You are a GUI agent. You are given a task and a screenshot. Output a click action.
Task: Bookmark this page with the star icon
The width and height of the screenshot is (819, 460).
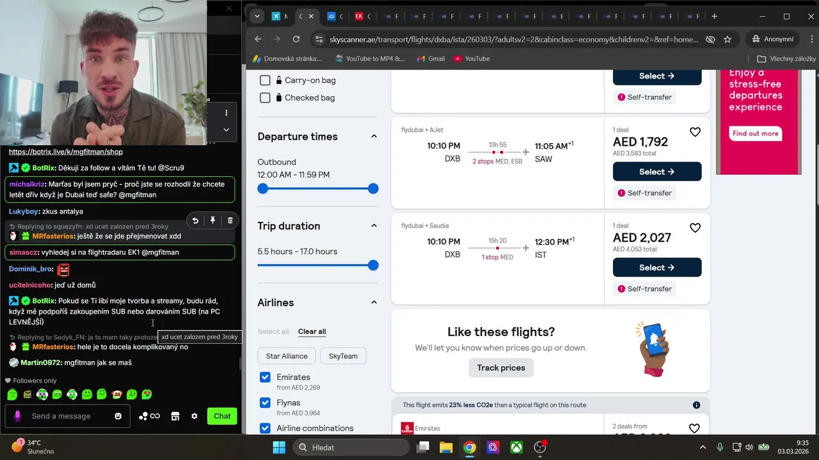pos(728,39)
